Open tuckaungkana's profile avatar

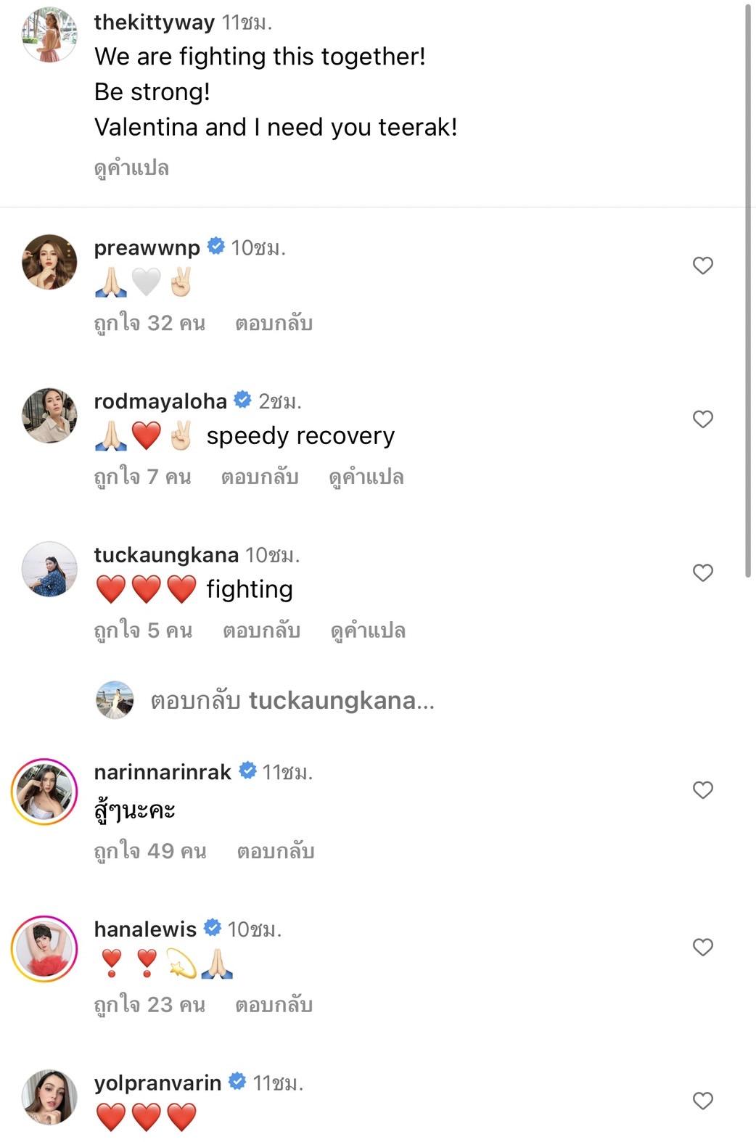49,570
